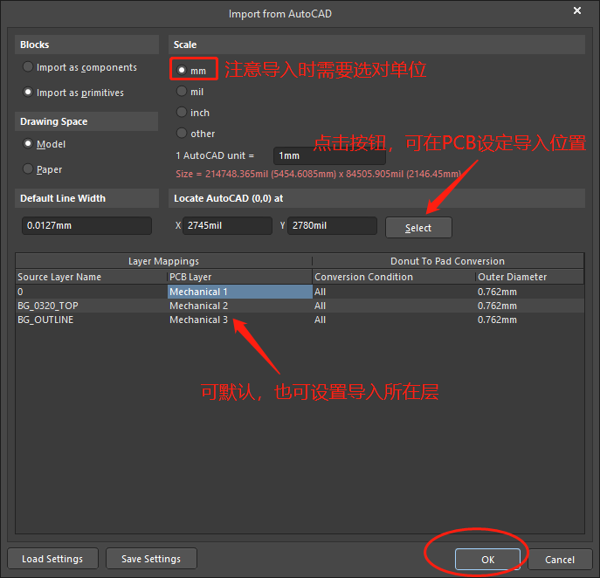Edit Outer Diameter for BG_OUTLINE
Image resolution: width=600 pixels, height=578 pixels.
530,320
